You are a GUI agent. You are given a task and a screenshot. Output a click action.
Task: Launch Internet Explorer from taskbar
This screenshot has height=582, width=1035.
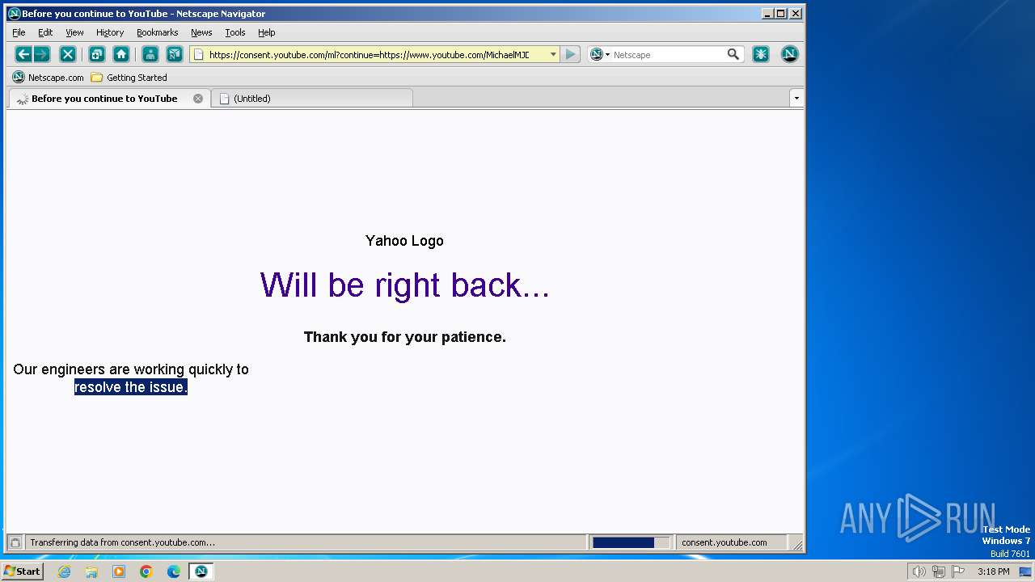pos(64,571)
